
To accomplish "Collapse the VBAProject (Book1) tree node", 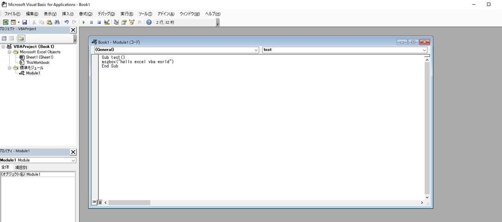I will tap(3, 46).
